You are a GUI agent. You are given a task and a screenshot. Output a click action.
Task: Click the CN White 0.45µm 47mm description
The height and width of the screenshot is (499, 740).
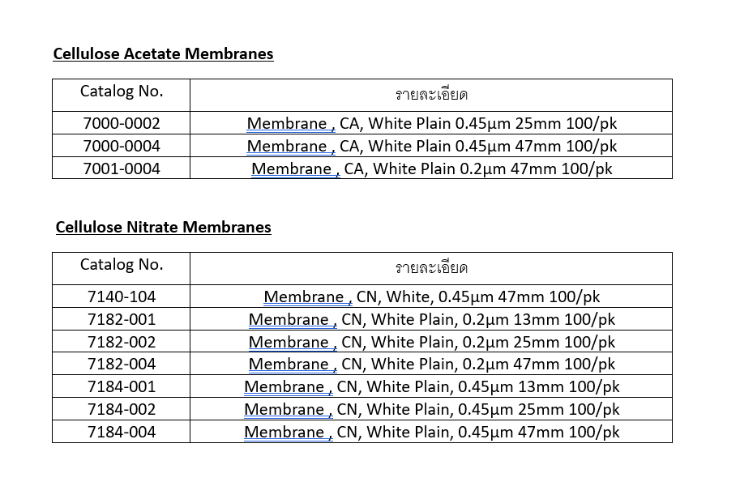click(431, 297)
